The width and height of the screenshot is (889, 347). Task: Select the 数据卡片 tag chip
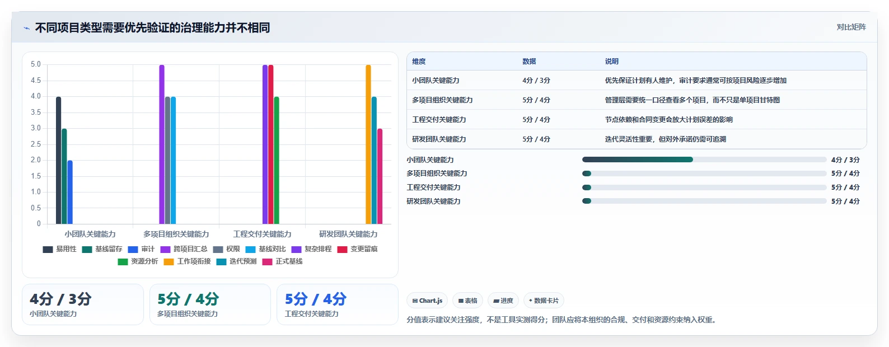point(544,301)
